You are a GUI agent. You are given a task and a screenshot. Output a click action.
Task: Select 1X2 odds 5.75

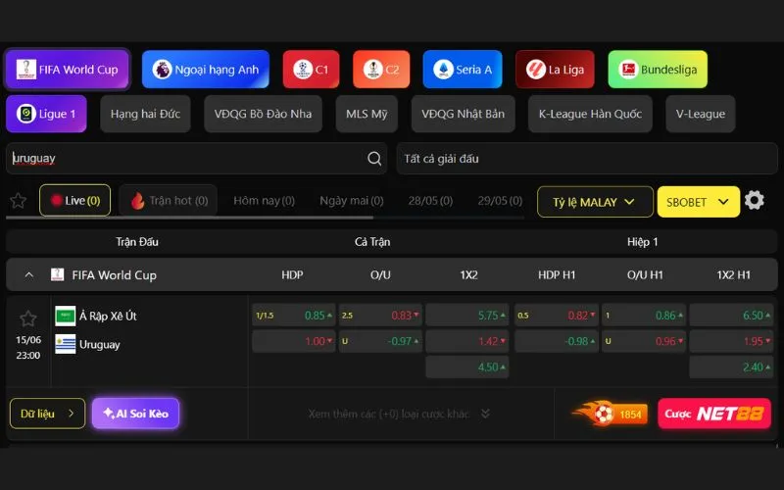(x=467, y=316)
